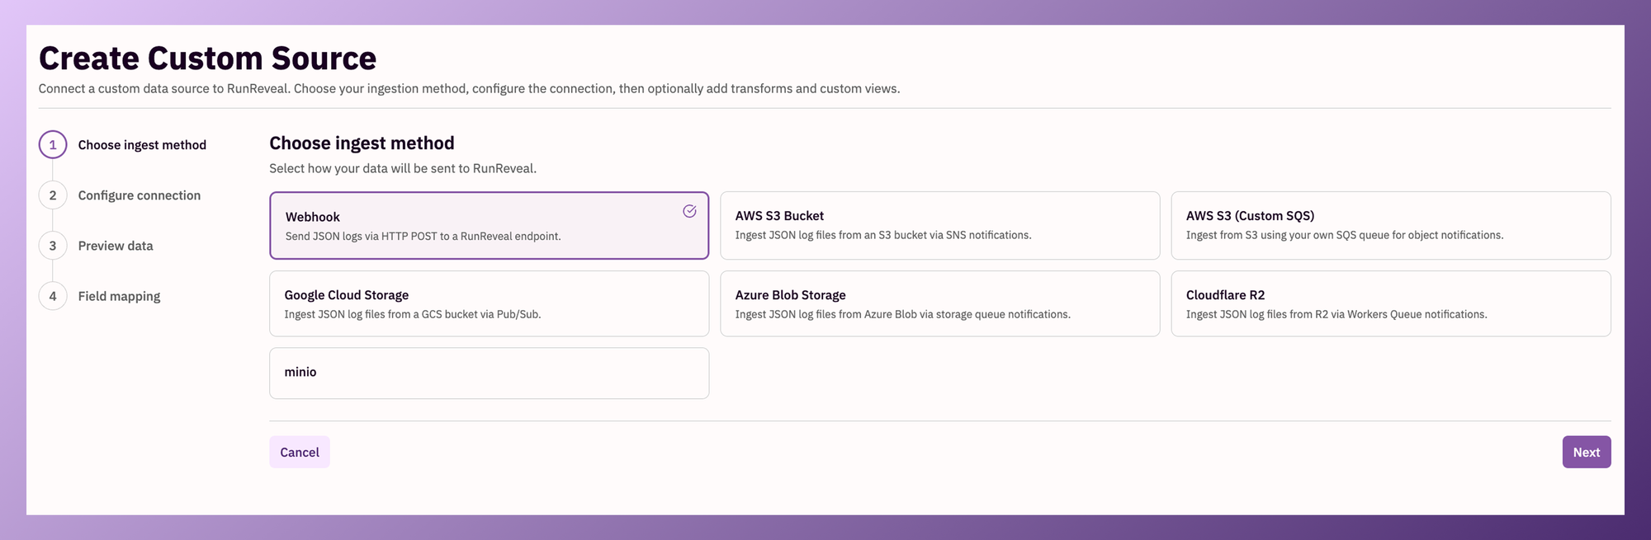Click the 'Connect a custom data source' subtitle
The height and width of the screenshot is (540, 1651).
pos(469,88)
